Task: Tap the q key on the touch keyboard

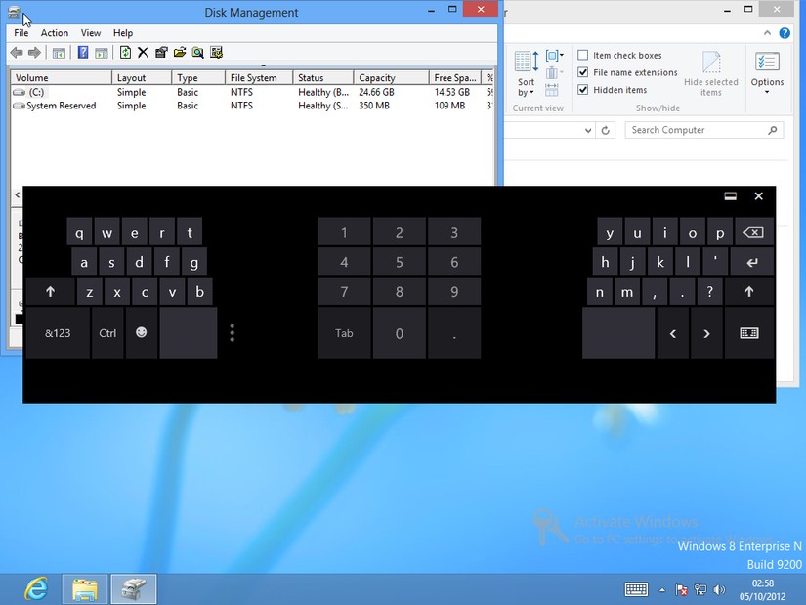Action: click(79, 232)
